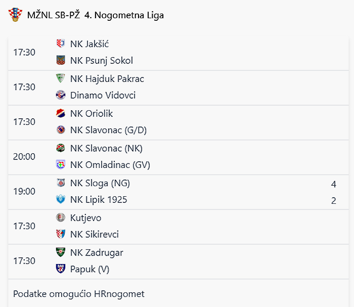Viewport: 354px width, 307px height.
Task: Click the Kutjevo club crest
Action: click(x=61, y=217)
